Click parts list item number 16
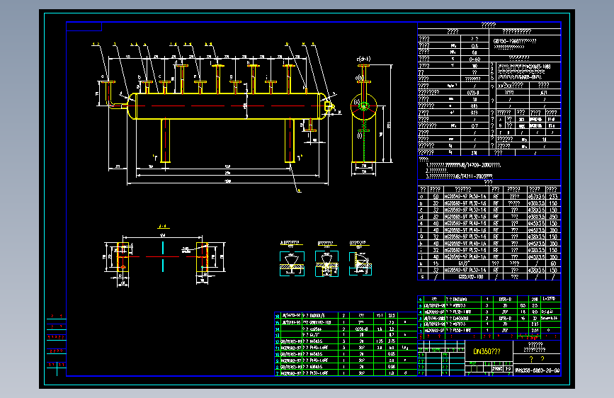Image resolution: width=614 pixels, height=398 pixels. pos(277,315)
